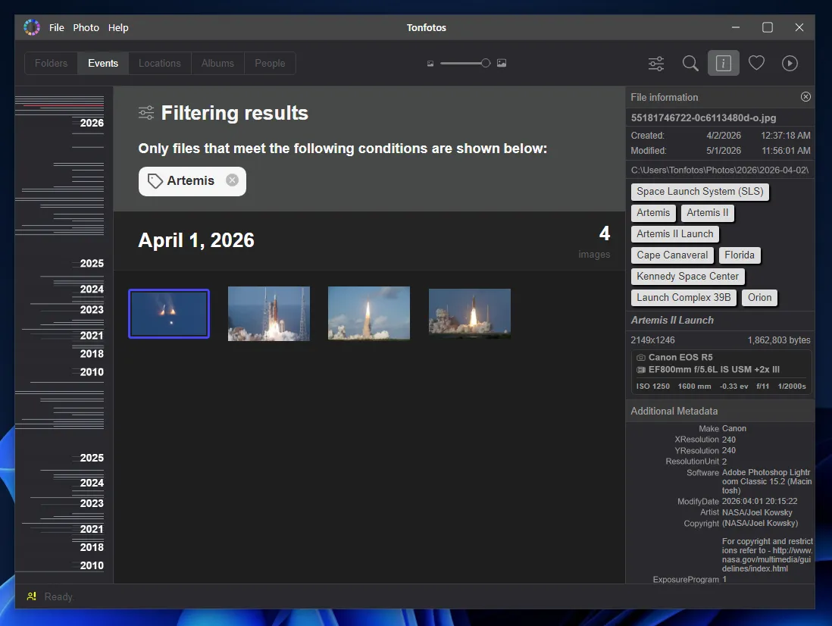
Task: Click the small thumbnail size icon
Action: coord(430,64)
